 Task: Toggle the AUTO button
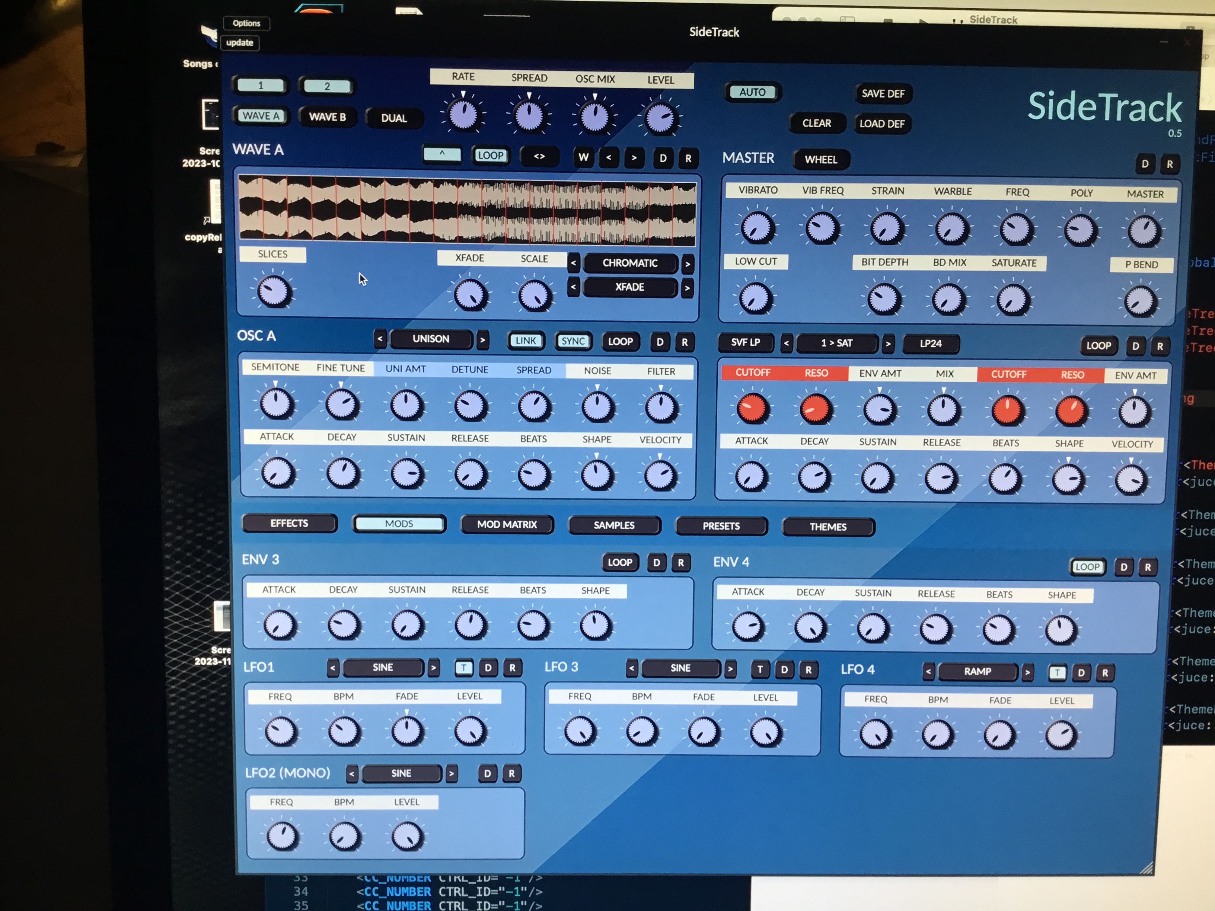point(752,92)
